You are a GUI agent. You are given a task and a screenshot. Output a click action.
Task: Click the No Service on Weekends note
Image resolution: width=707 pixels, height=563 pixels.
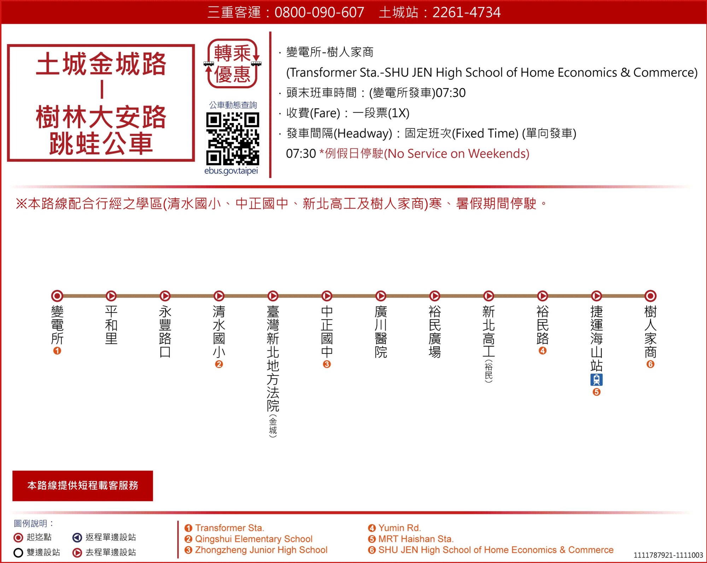tap(424, 154)
